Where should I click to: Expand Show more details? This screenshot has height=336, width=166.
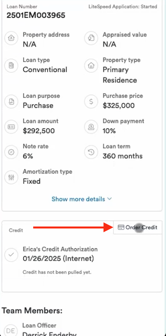[81, 199]
